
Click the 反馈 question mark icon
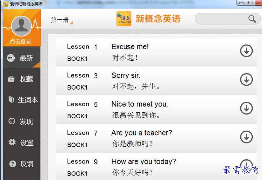point(13,164)
